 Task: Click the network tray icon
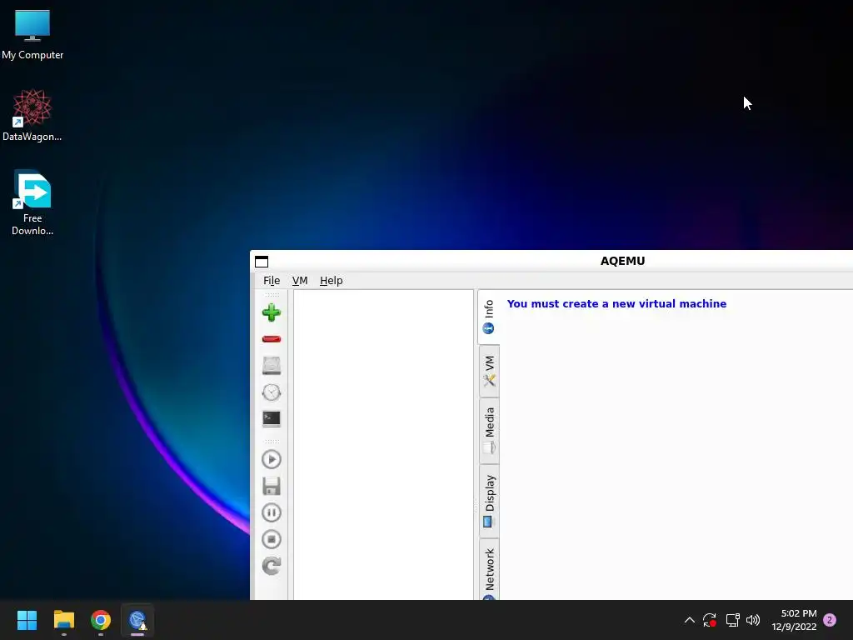(732, 620)
